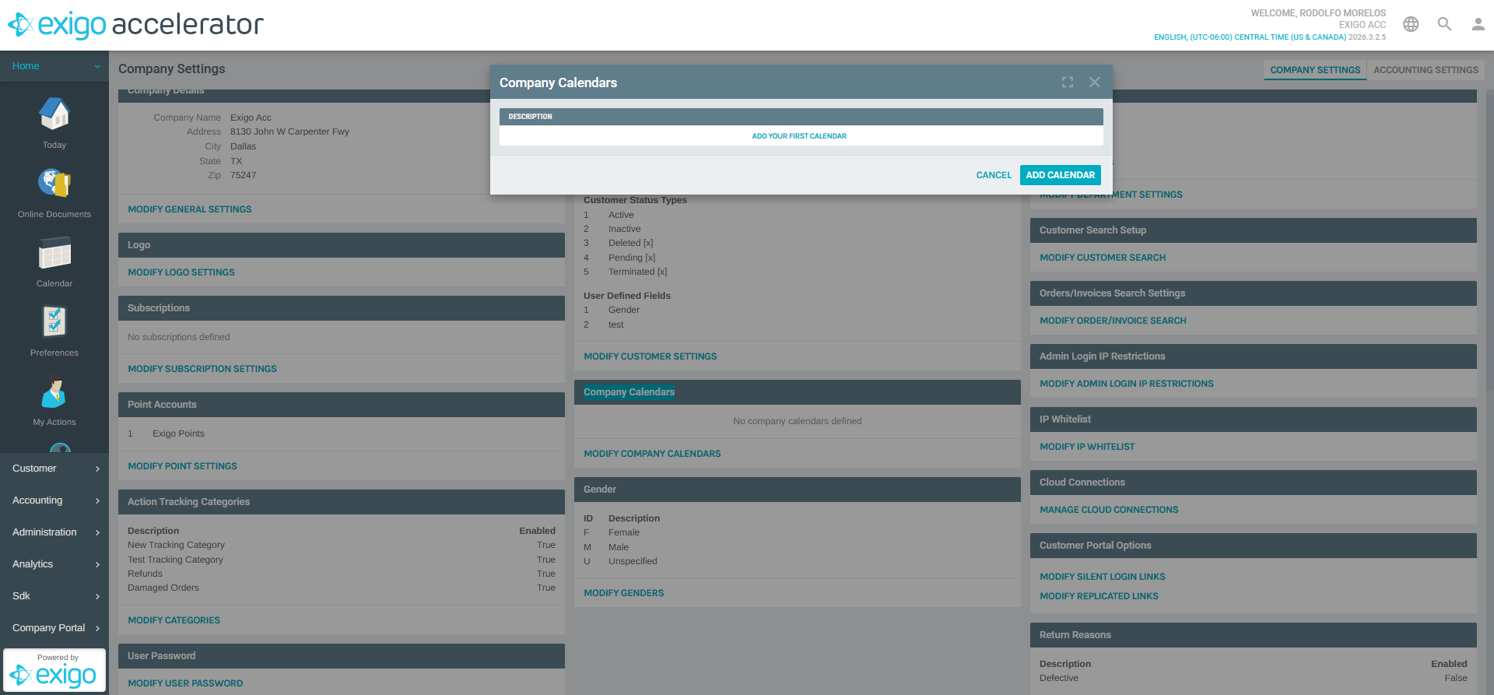Switch to Accounting Settings tab
Viewport: 1494px width, 695px height.
click(x=1426, y=70)
